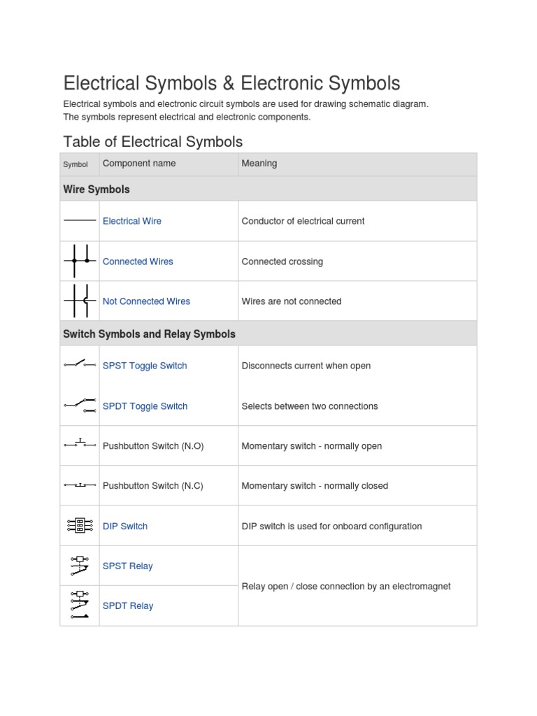
Task: Click the Switch Symbols and Relay Symbols heading
Action: (x=149, y=334)
